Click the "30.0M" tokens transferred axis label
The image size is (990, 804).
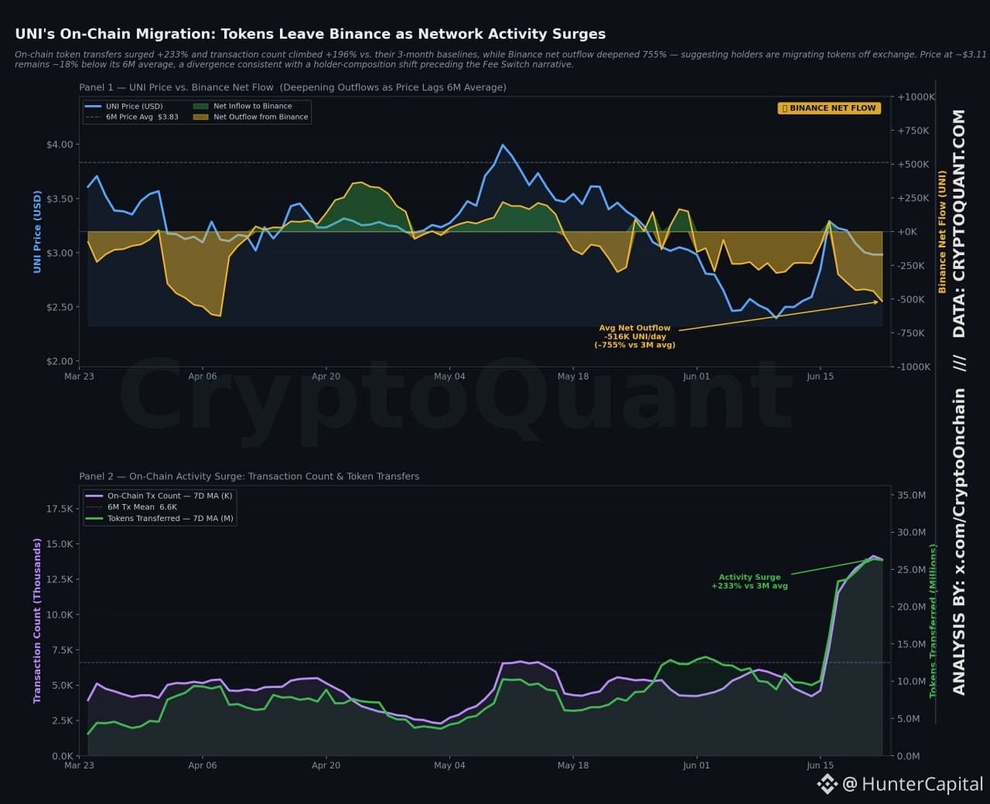coord(912,533)
